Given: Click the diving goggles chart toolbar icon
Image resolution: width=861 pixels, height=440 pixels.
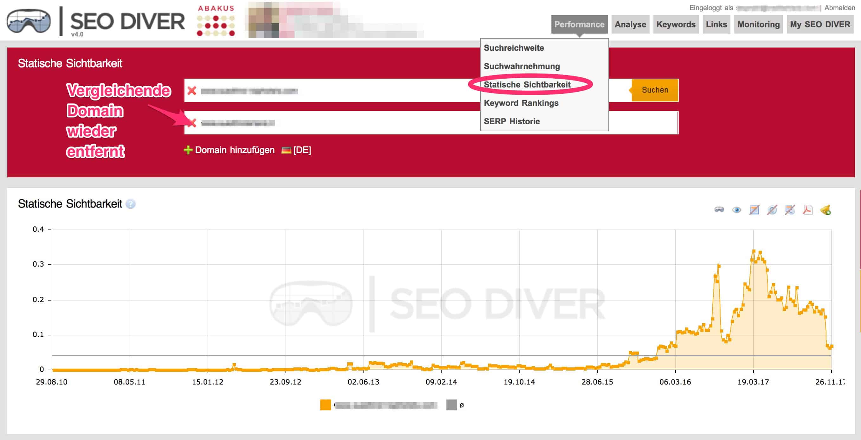Looking at the screenshot, I should (719, 210).
